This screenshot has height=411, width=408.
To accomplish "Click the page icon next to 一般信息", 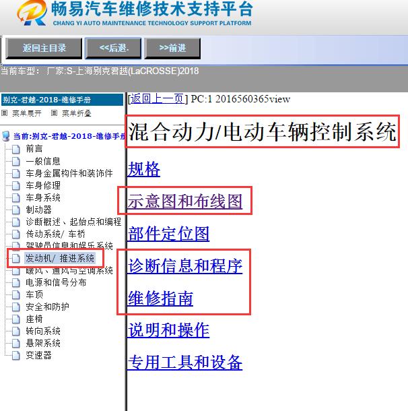I will pos(16,161).
